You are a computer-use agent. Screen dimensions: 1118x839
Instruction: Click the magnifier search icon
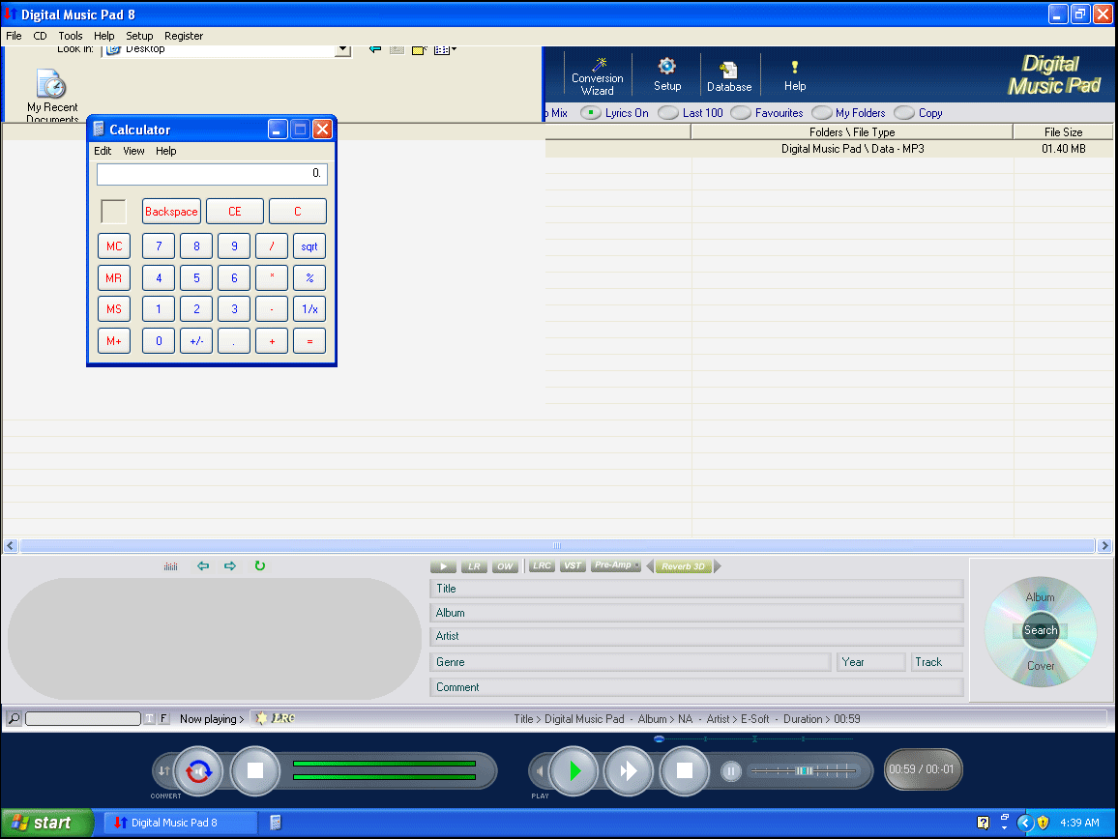coord(14,718)
